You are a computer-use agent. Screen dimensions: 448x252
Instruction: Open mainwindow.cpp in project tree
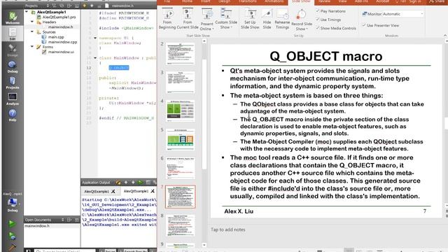point(62,42)
